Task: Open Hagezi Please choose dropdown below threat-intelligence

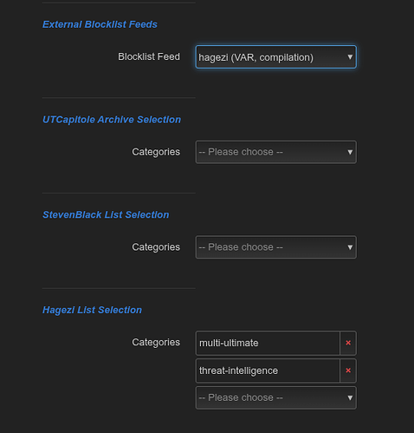Action: (276, 397)
